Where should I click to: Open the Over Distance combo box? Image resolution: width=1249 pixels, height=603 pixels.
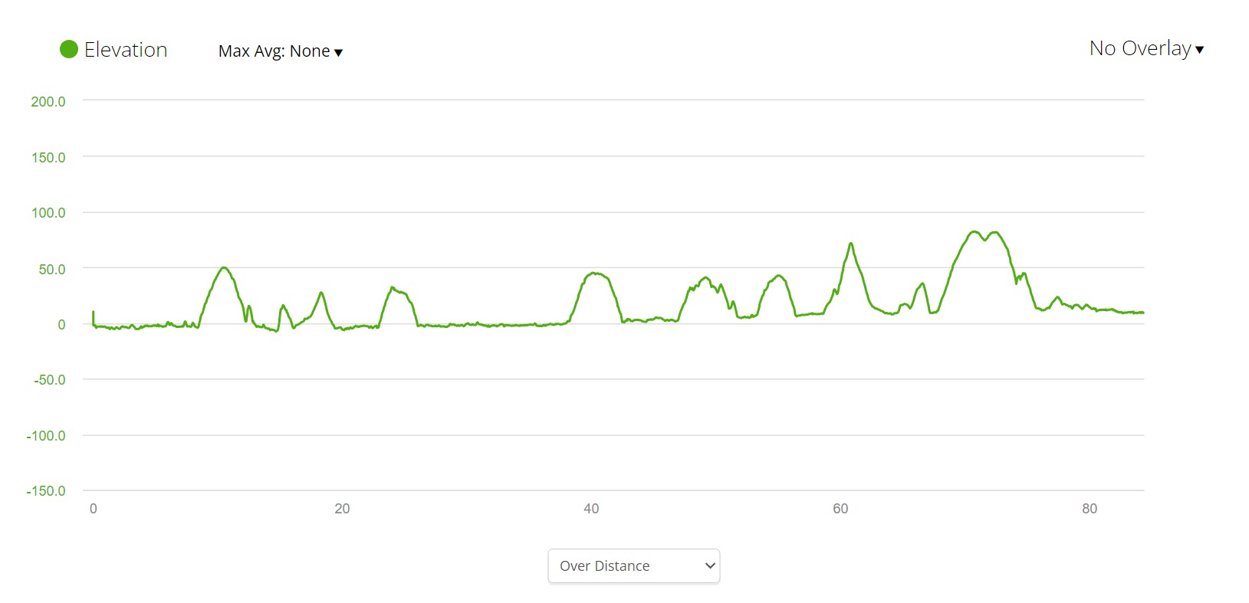(633, 566)
